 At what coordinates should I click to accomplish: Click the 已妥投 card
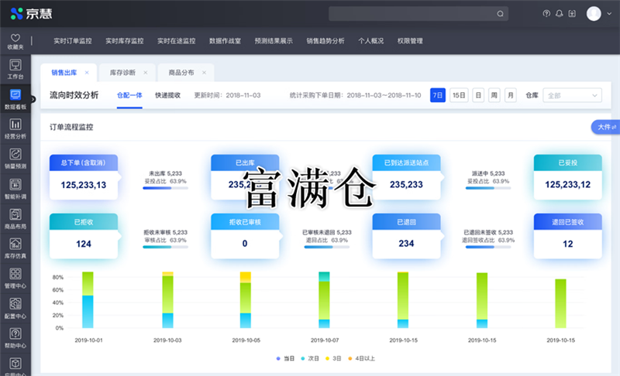tap(568, 176)
